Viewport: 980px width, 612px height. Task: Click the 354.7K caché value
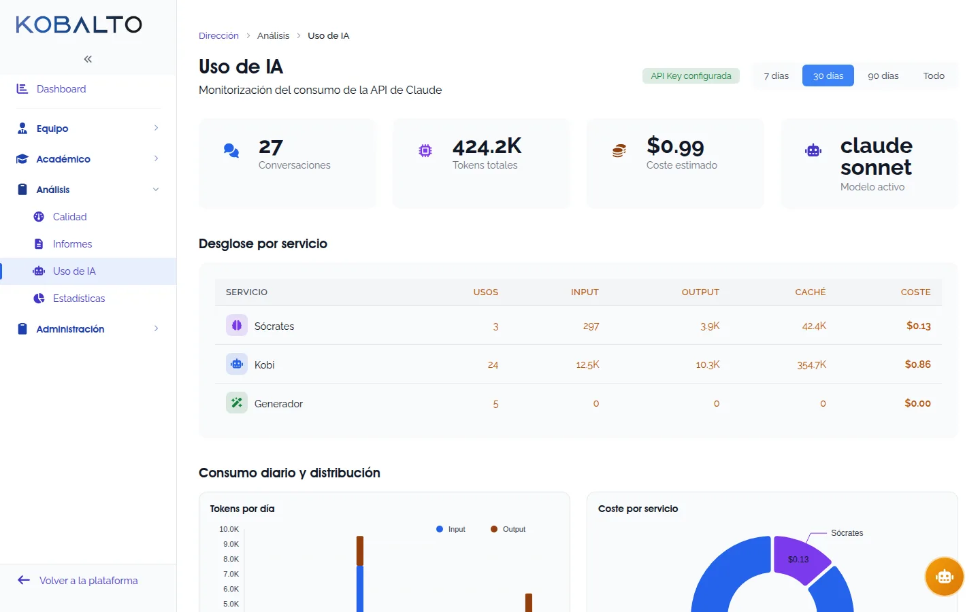(x=812, y=365)
